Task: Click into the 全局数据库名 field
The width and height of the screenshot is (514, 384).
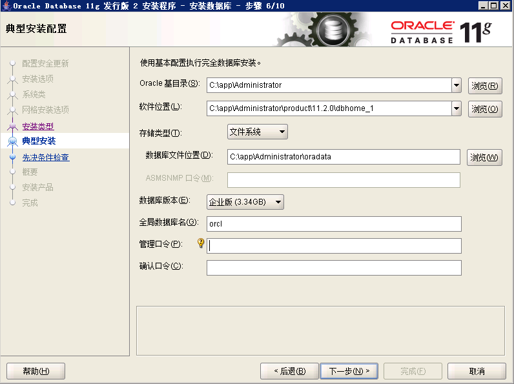Action: tap(333, 224)
